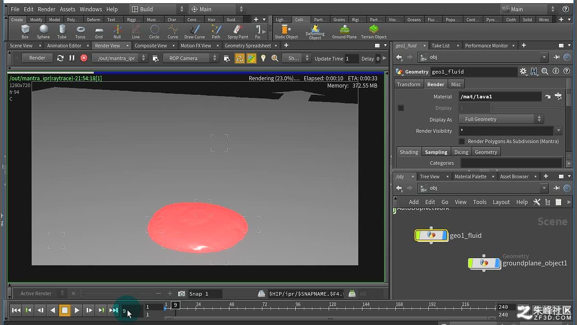Open the parameter gear settings icon

(x=523, y=71)
